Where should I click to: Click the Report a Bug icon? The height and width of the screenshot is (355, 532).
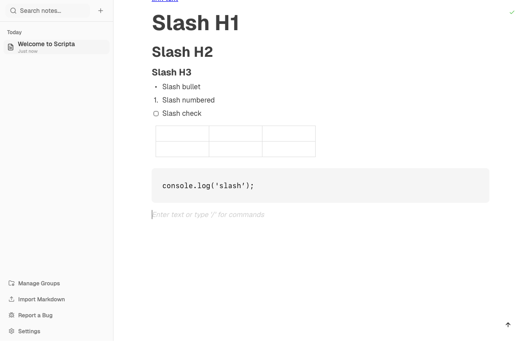click(11, 315)
